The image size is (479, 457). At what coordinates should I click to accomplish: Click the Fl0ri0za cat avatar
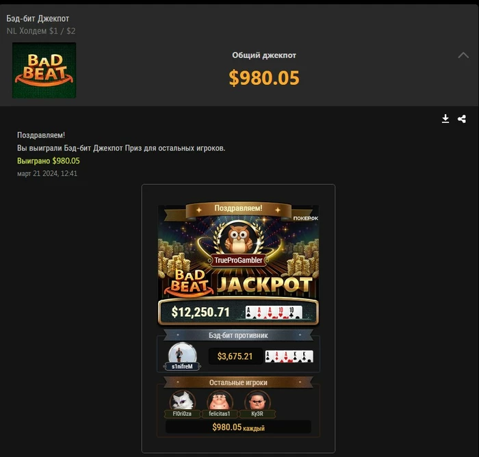tap(183, 400)
